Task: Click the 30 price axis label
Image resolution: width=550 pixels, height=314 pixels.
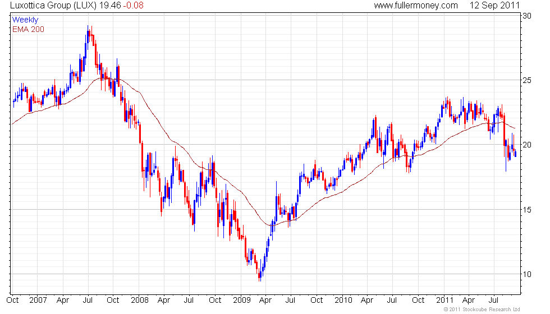Action: point(527,16)
